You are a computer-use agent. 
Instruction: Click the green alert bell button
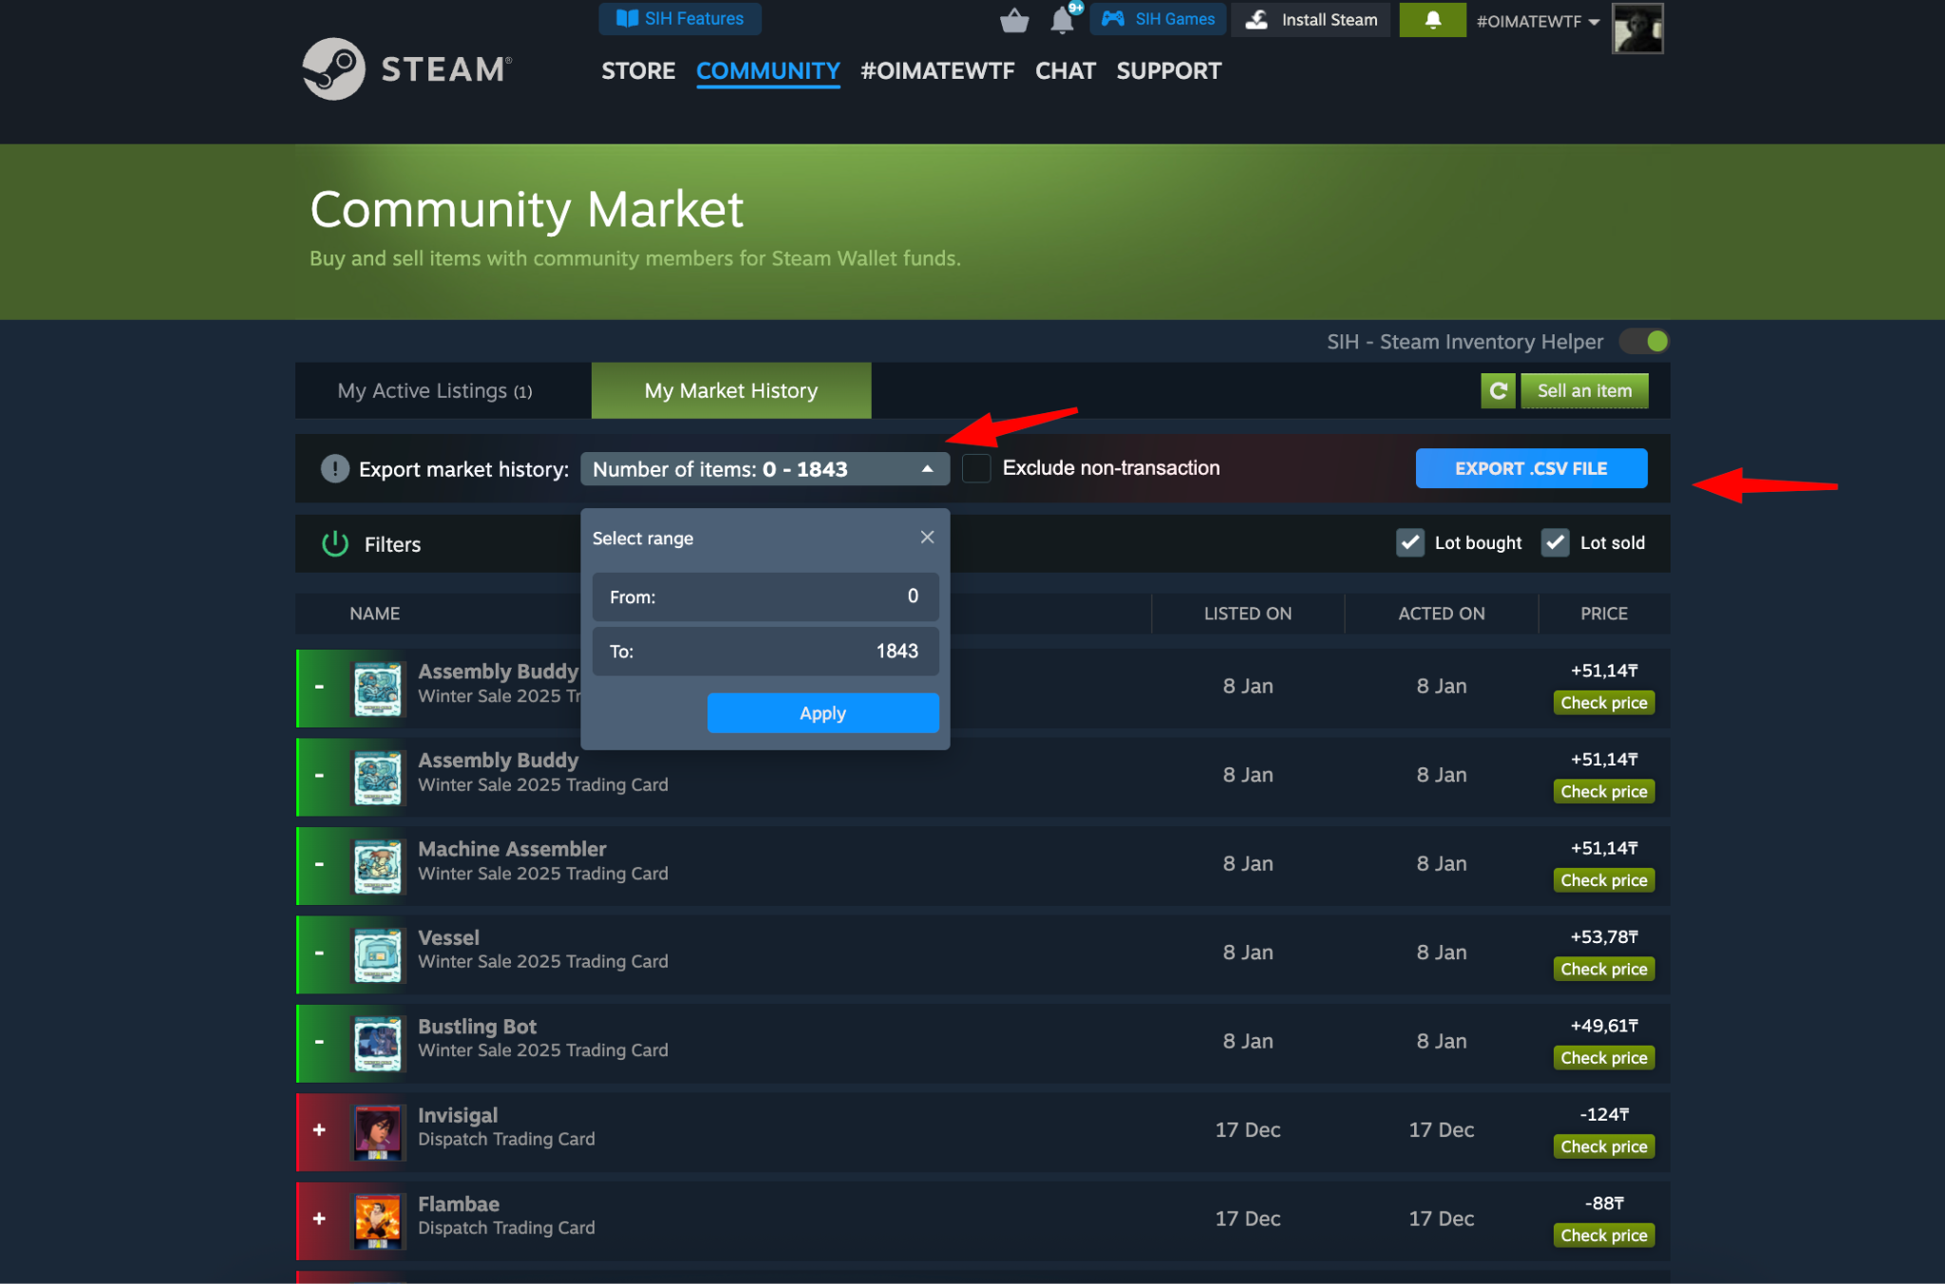[1432, 20]
